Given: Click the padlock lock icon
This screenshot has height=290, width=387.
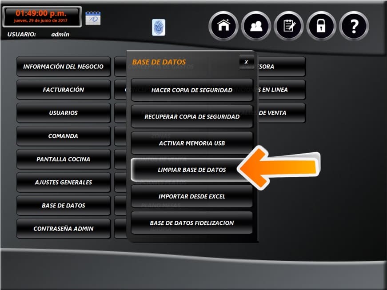Looking at the screenshot, I should (321, 26).
